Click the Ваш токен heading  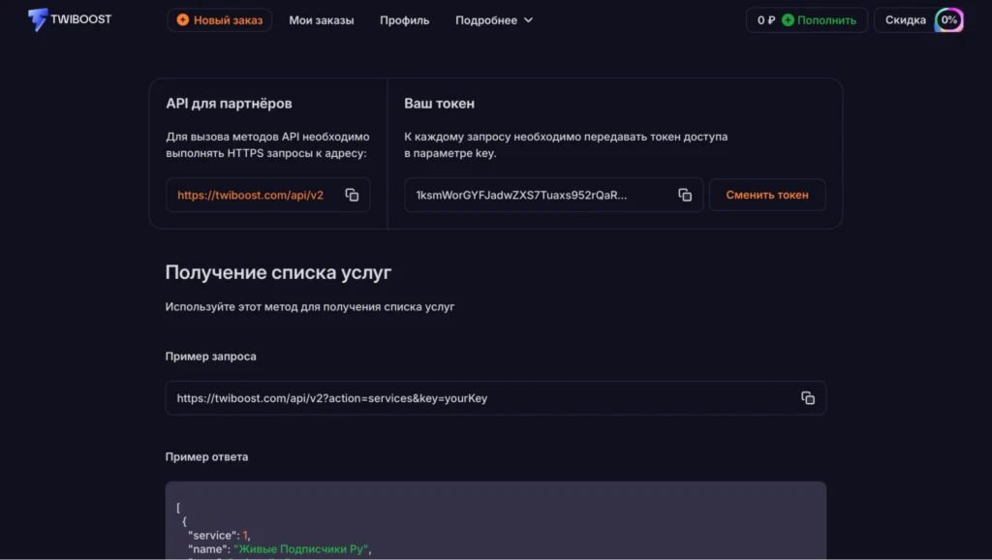click(x=439, y=103)
